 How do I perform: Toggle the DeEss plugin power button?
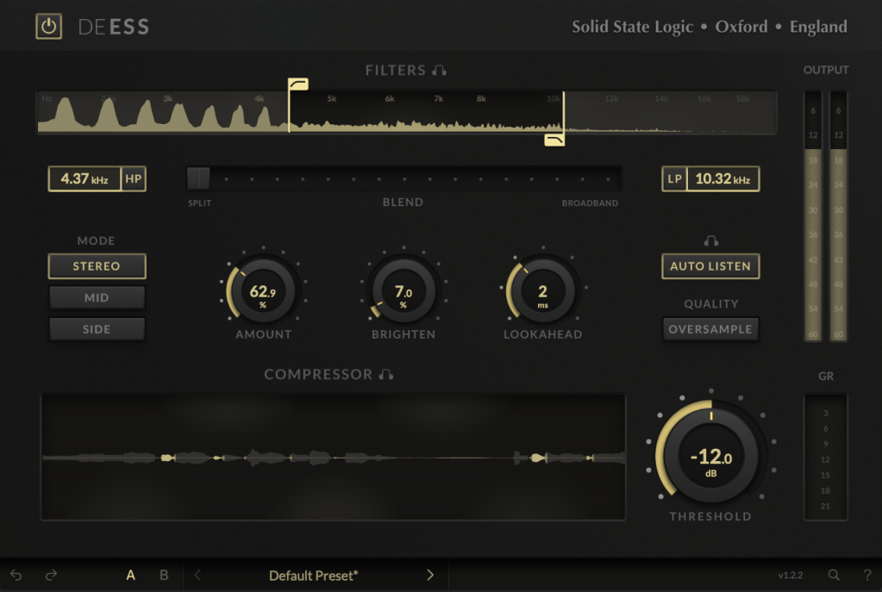(49, 26)
